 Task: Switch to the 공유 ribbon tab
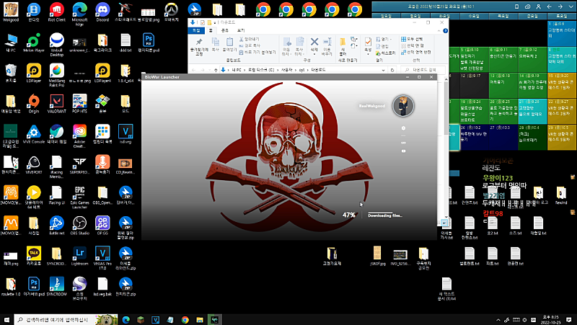[x=225, y=31]
